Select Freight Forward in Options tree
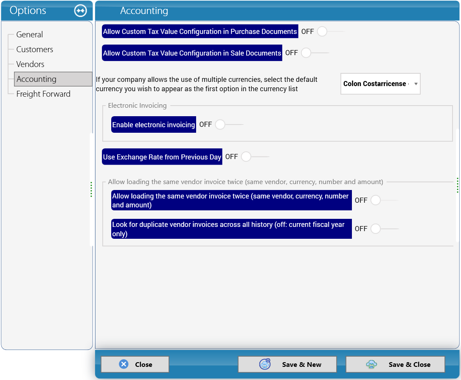 click(43, 94)
